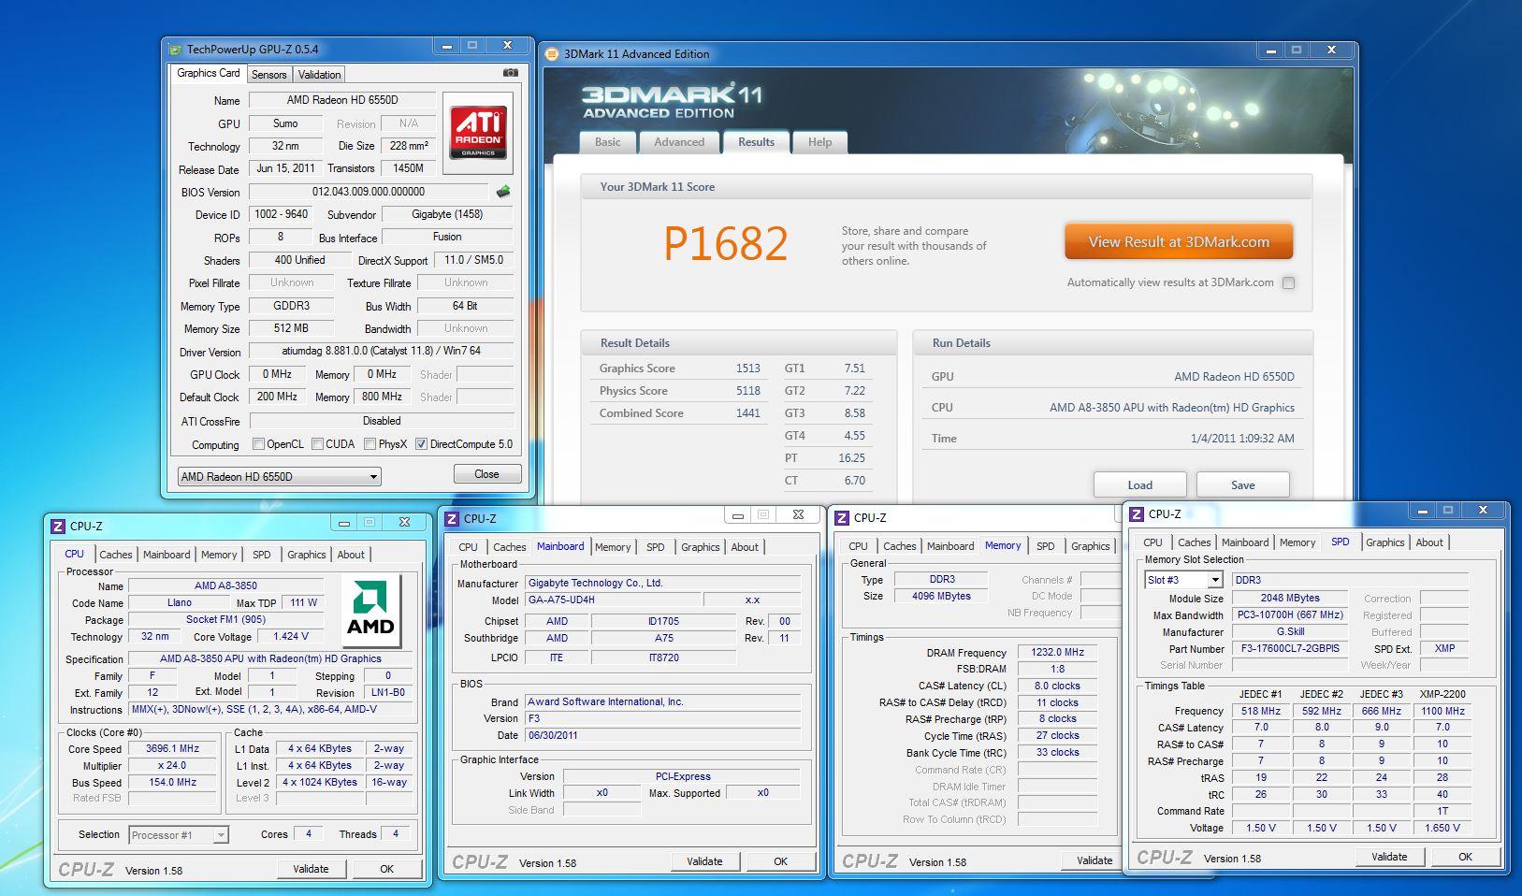Open the About tab in the CPU-Z CPU window
The image size is (1522, 896).
pyautogui.click(x=351, y=555)
